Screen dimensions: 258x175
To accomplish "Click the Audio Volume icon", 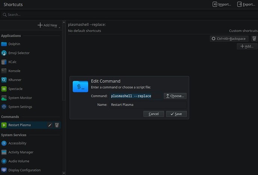I will (4, 161).
